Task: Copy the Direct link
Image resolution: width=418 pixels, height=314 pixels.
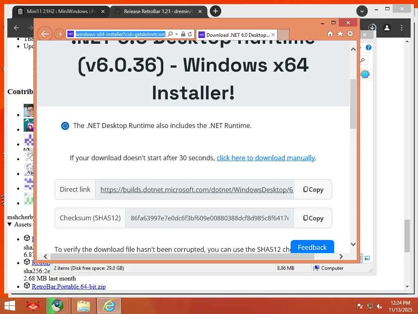Action: coord(313,190)
